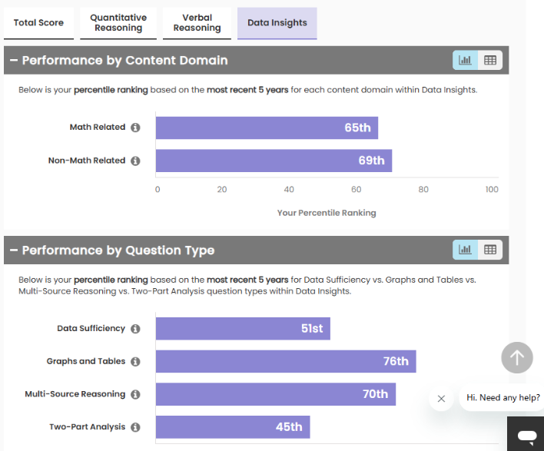Open the chat widget icon
Viewport: 544px width, 451px height.
click(x=526, y=435)
